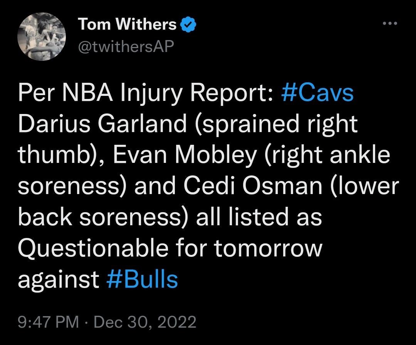This screenshot has width=416, height=345.
Task: Click the @twithersAP handle
Action: pos(126,46)
